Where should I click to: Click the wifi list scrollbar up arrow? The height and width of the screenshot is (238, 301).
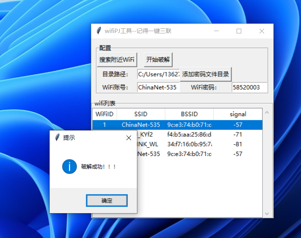tap(267, 113)
